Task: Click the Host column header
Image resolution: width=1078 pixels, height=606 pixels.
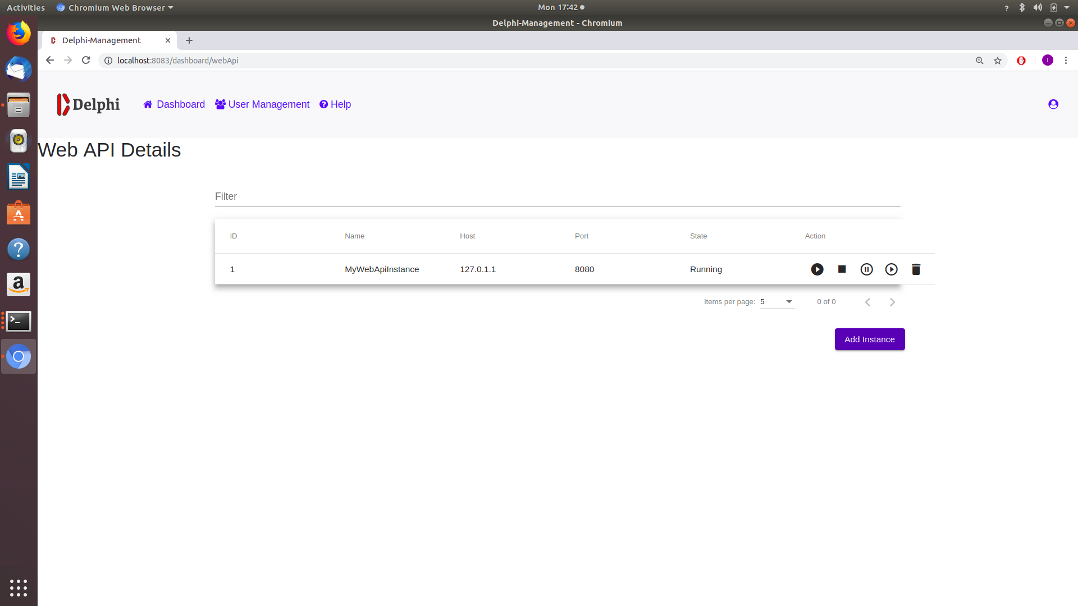Action: [467, 236]
